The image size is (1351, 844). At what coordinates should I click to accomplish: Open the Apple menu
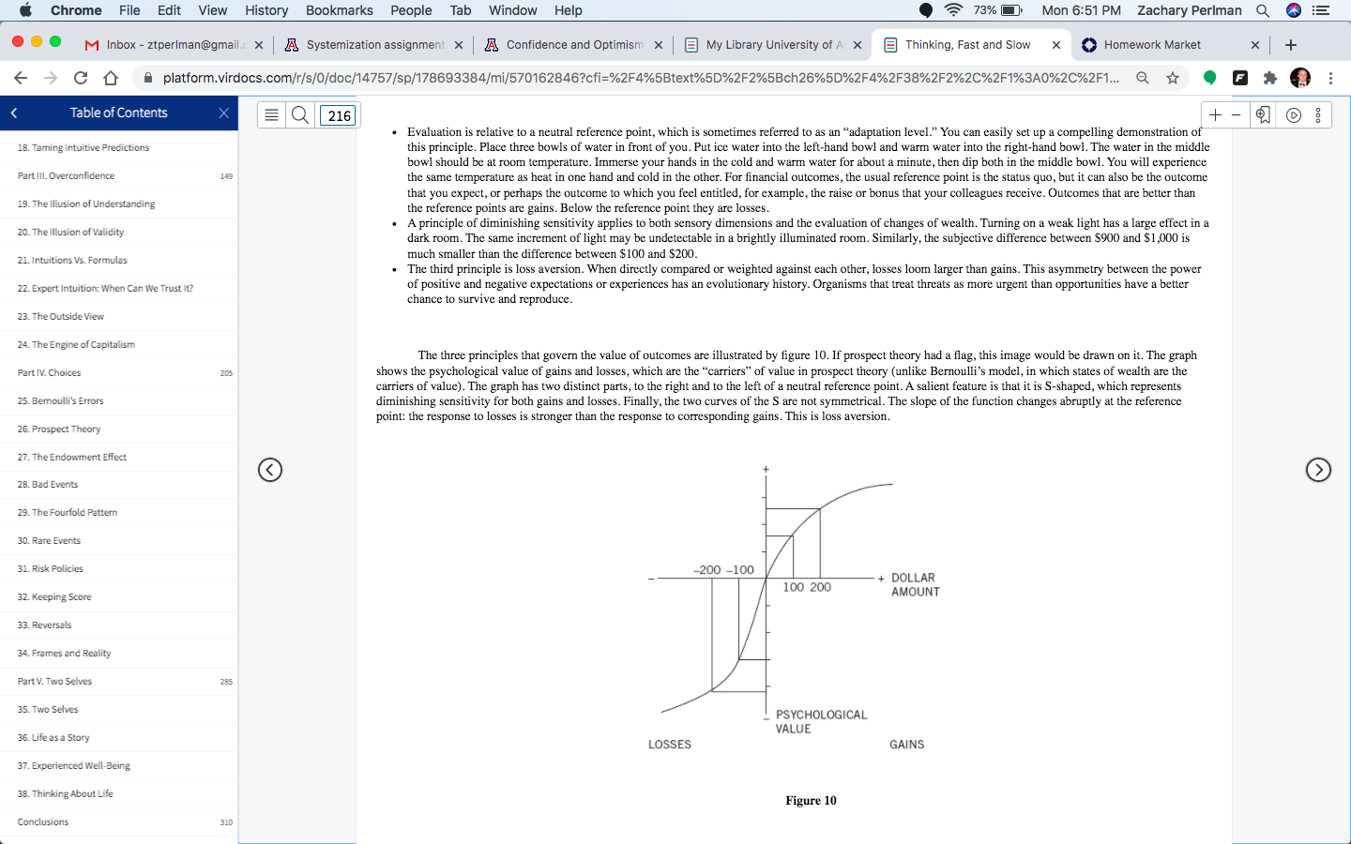pos(25,10)
